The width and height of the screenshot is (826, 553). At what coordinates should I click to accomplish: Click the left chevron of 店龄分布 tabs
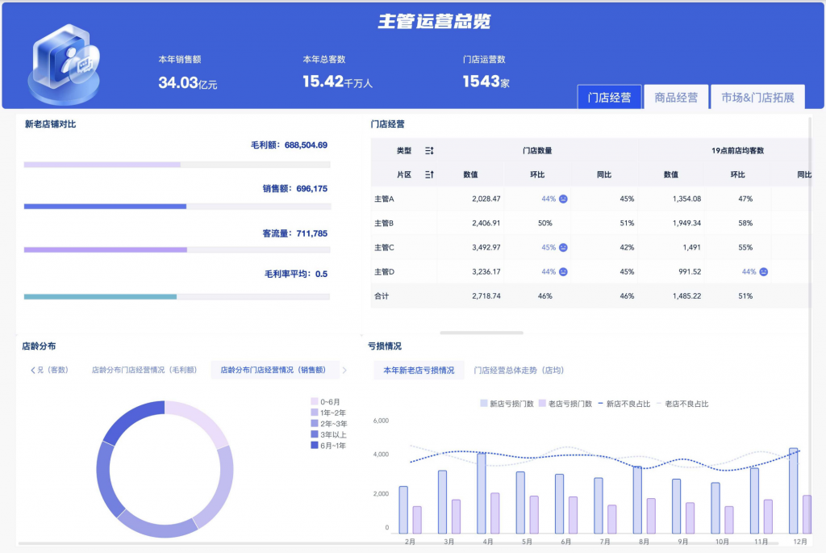click(x=32, y=370)
